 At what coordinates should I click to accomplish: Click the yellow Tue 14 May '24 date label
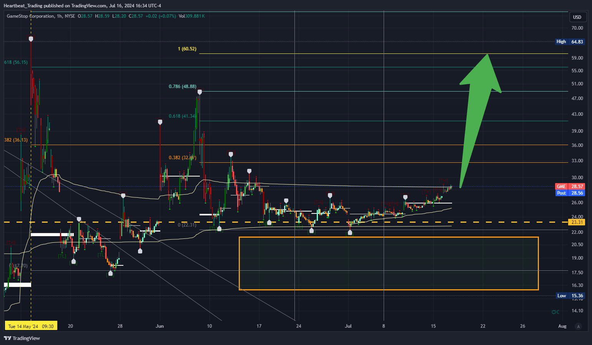31,326
